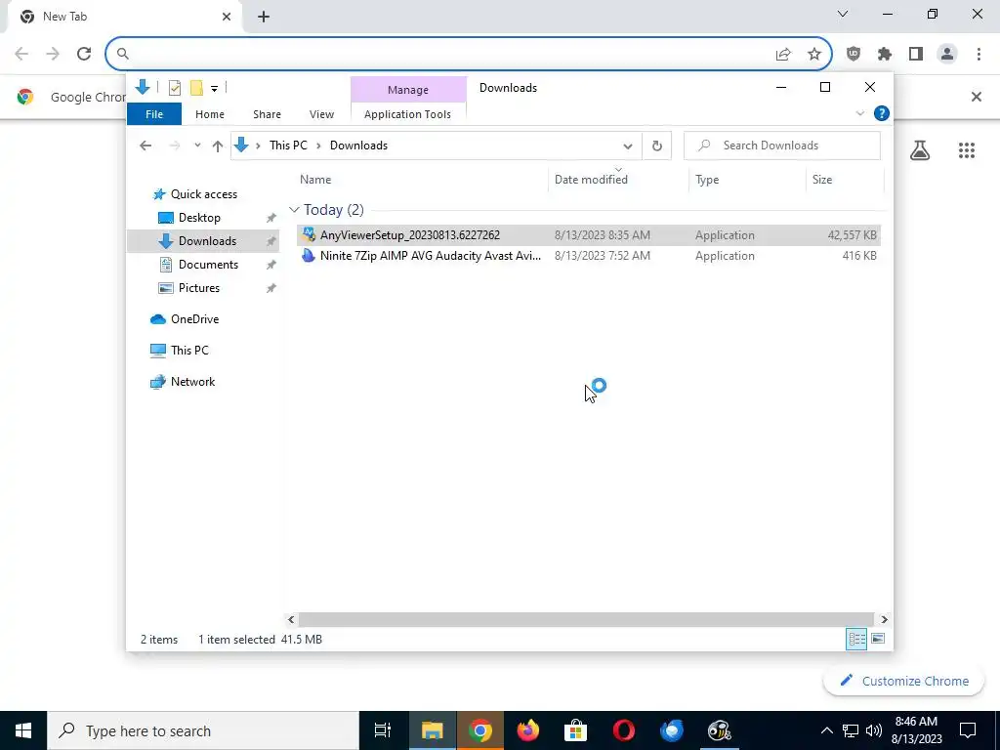Show hidden system tray icons
Viewport: 1000px width, 750px height.
pyautogui.click(x=826, y=730)
